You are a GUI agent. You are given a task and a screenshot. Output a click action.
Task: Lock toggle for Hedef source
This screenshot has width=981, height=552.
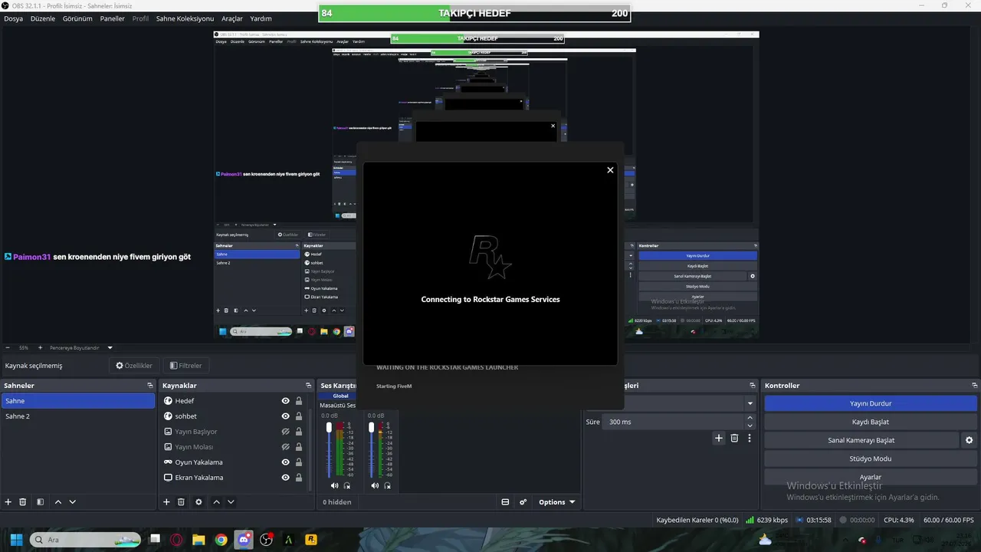(x=299, y=401)
